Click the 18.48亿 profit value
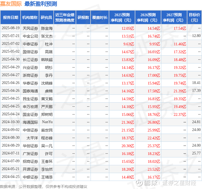Screen dimensions: 202x189 tap(180, 60)
